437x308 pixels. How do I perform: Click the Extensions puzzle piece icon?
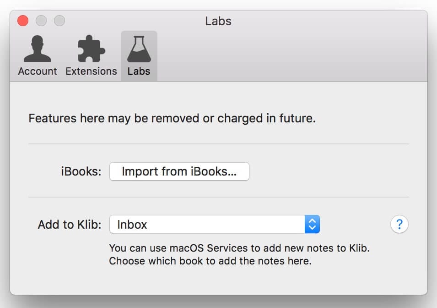point(91,49)
